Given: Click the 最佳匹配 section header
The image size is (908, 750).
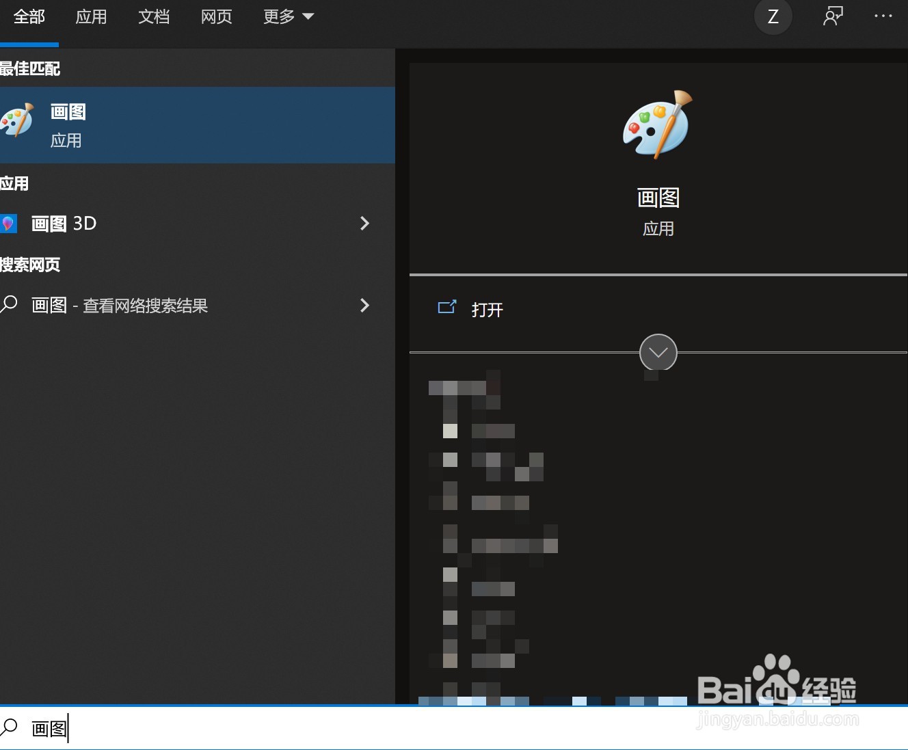Looking at the screenshot, I should [29, 68].
